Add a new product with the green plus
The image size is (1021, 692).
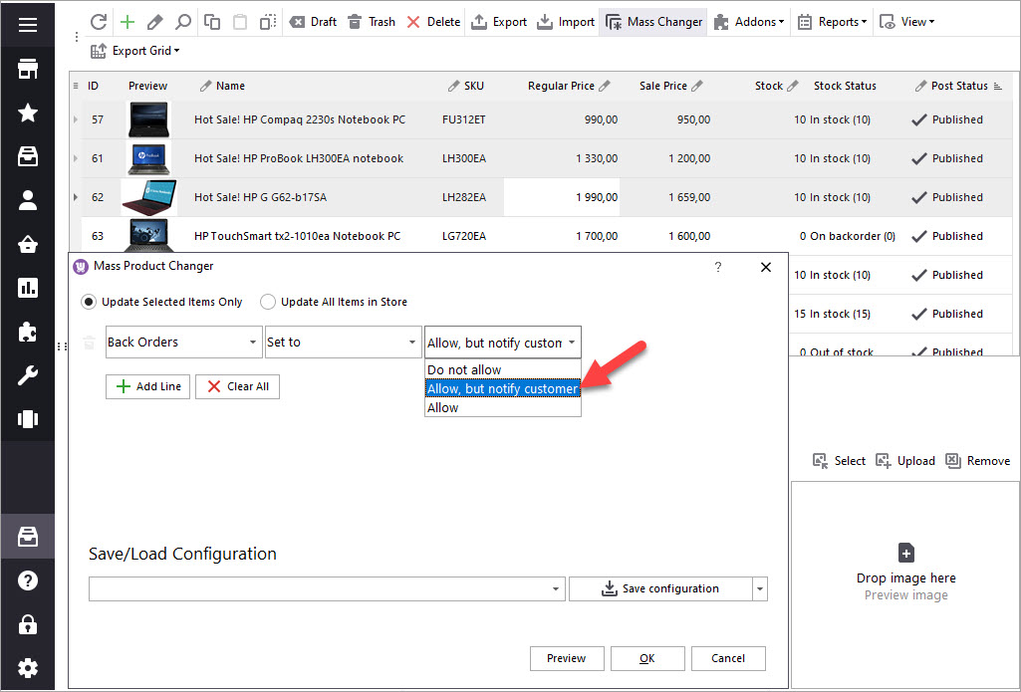coord(127,22)
